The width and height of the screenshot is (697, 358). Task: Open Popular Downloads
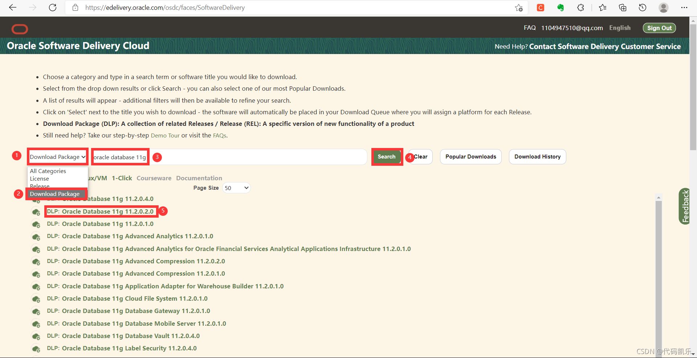coord(470,157)
